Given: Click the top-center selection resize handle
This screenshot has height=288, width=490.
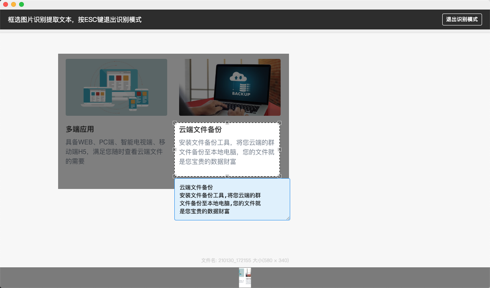Looking at the screenshot, I should pyautogui.click(x=227, y=123).
